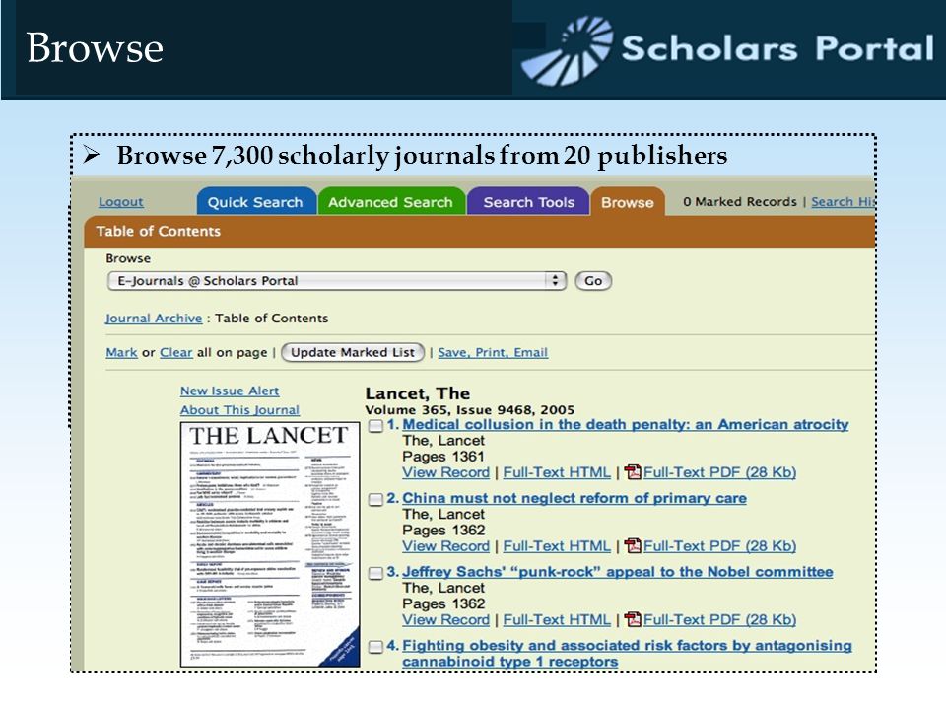This screenshot has height=710, width=946.
Task: Open Full-Text HTML for Medical collusion article
Action: pos(557,472)
